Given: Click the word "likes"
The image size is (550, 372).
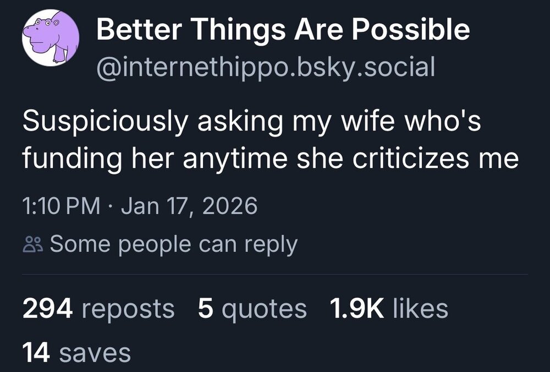Looking at the screenshot, I should 421,309.
